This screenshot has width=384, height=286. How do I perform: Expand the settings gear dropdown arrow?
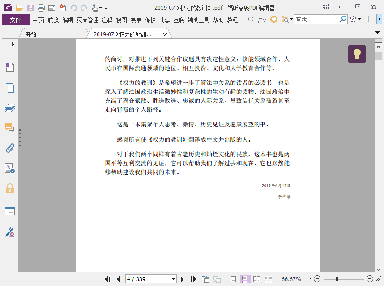[x=359, y=19]
